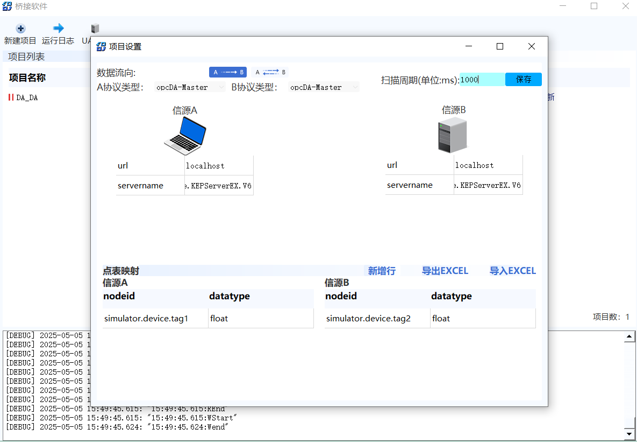Viewport: 637px width, 443px height.
Task: Click the 桥接软件 main window app icon
Action: pyautogui.click(x=8, y=6)
